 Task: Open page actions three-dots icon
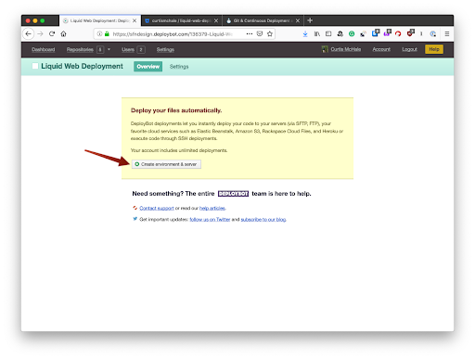tap(250, 33)
